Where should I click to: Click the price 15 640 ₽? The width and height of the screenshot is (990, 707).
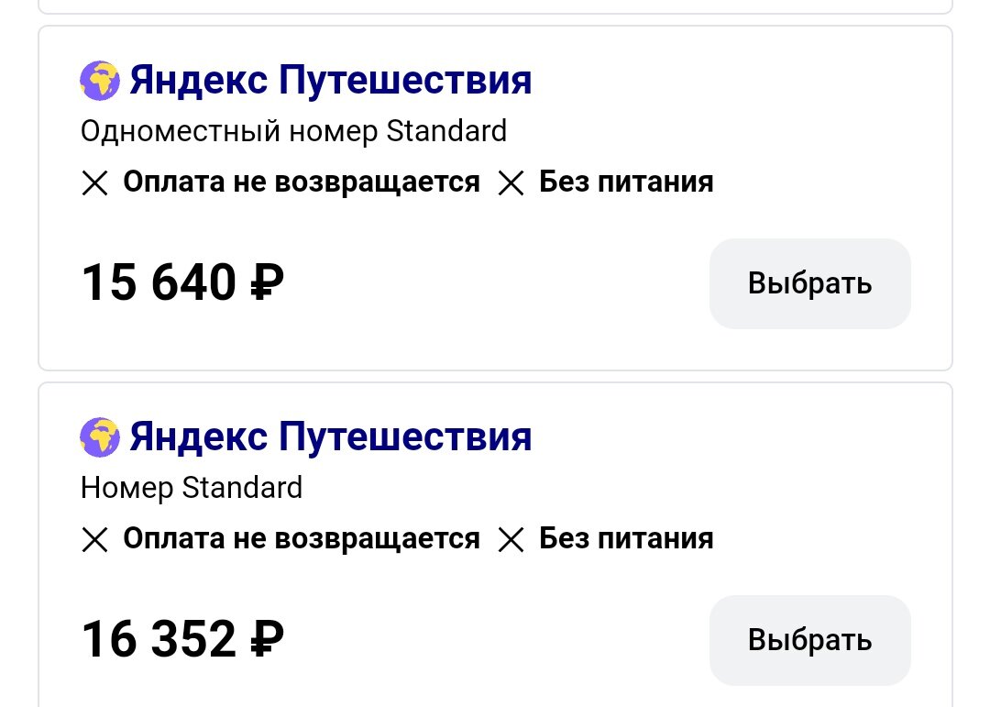[181, 282]
